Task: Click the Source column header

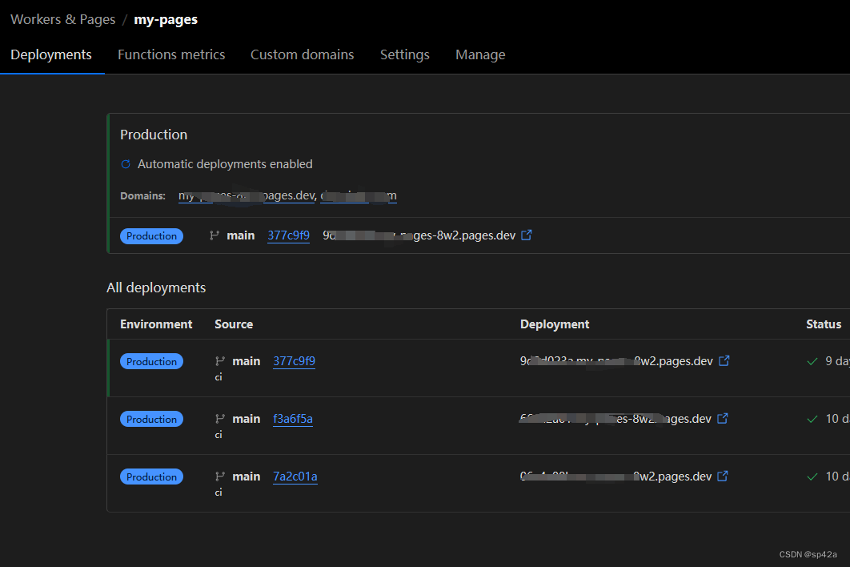Action: pos(234,324)
